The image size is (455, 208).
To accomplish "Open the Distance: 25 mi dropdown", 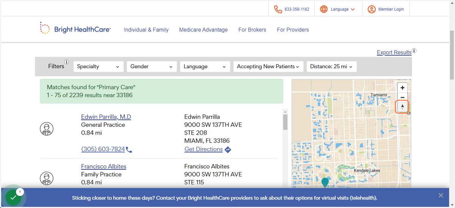I will 331,66.
